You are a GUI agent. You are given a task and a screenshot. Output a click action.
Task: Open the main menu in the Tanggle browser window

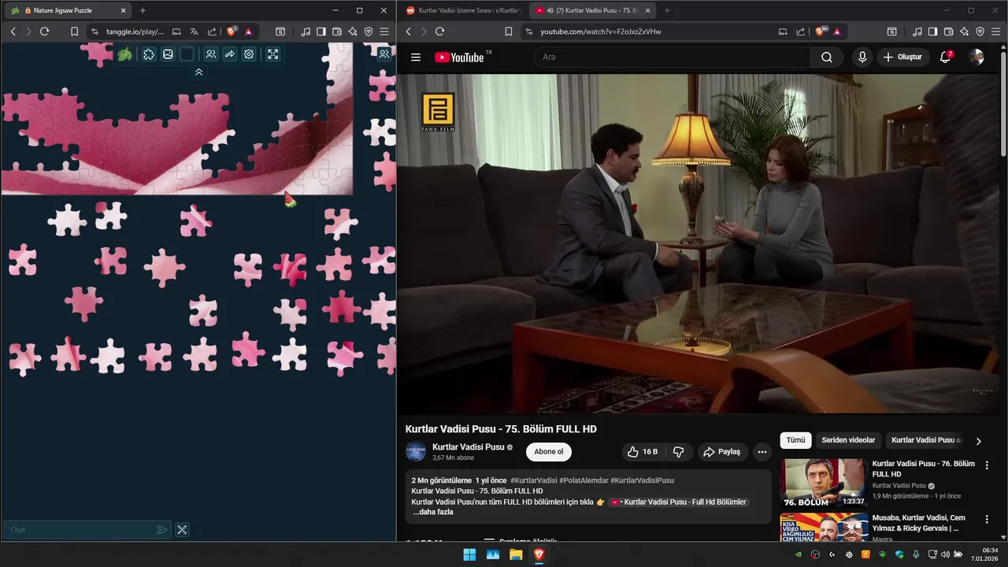coord(384,31)
